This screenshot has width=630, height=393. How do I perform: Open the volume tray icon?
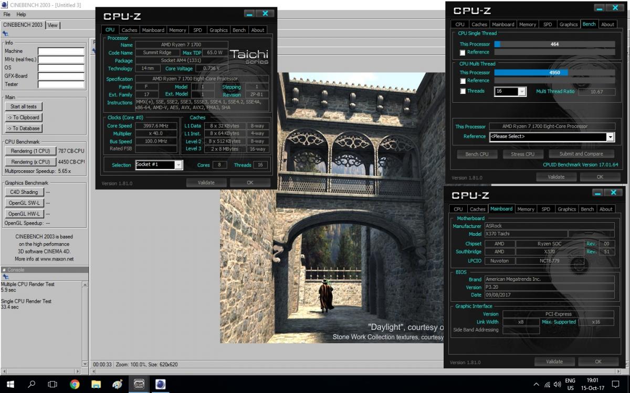(x=558, y=384)
